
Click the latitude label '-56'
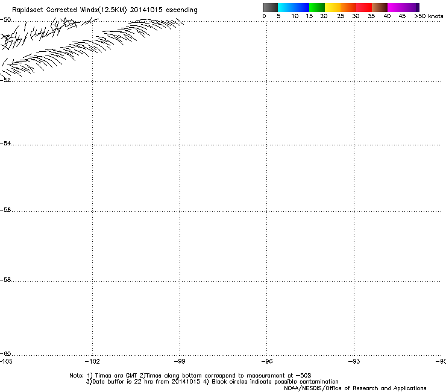pos(5,210)
